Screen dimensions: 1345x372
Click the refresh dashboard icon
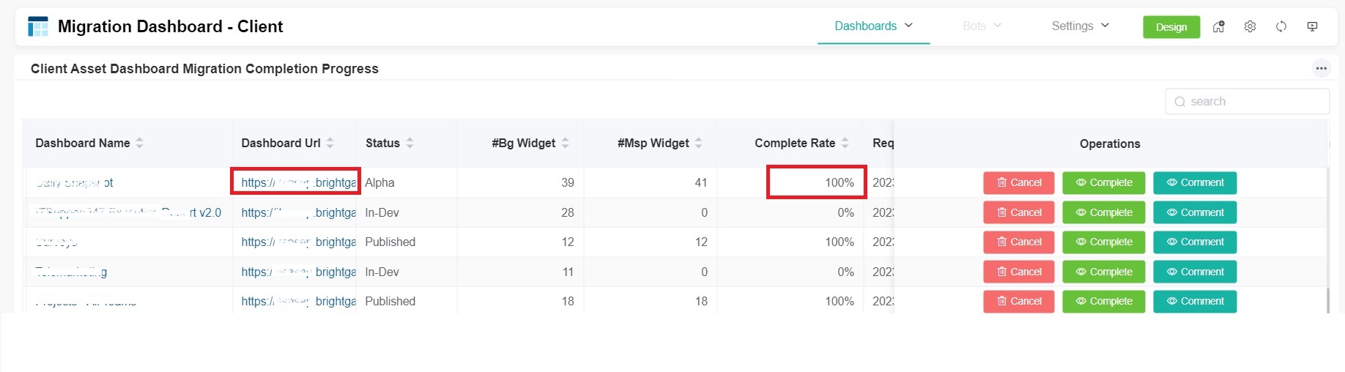[x=1281, y=26]
